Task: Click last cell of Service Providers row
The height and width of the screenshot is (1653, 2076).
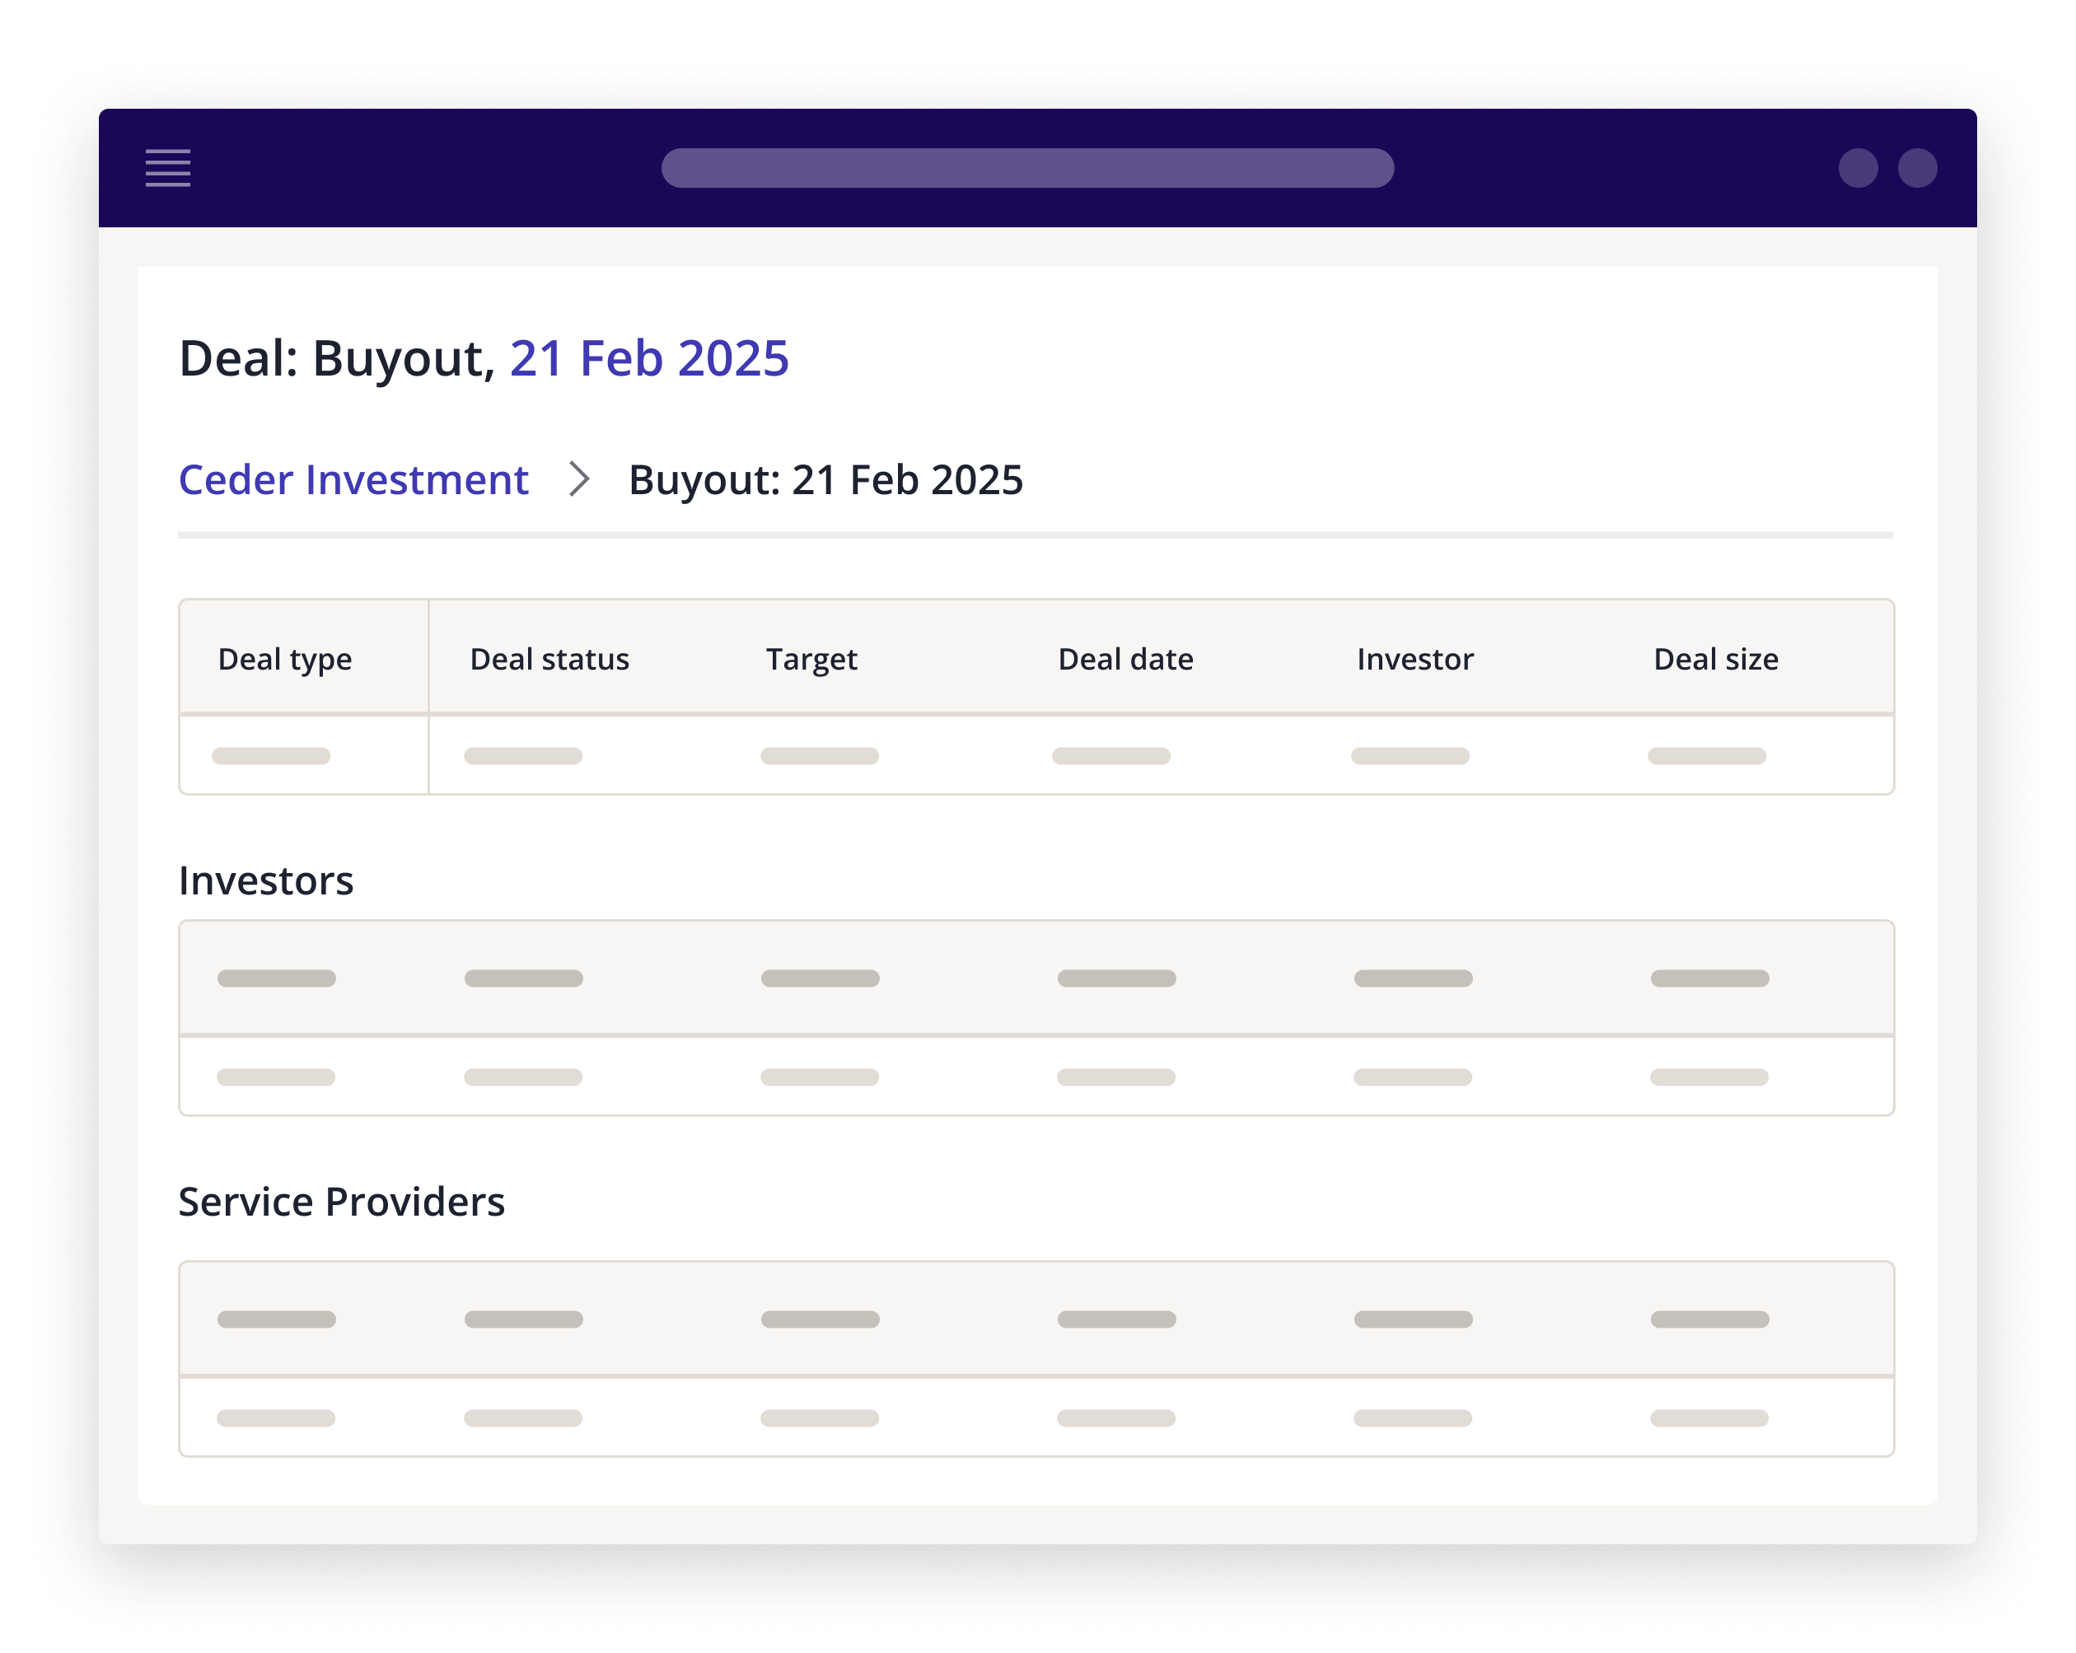Action: (x=1709, y=1418)
